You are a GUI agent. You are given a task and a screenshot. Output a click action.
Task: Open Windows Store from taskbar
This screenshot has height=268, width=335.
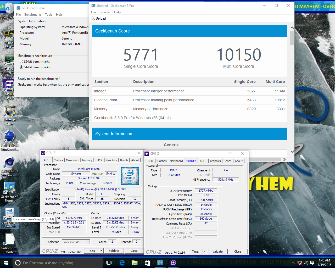click(147, 263)
